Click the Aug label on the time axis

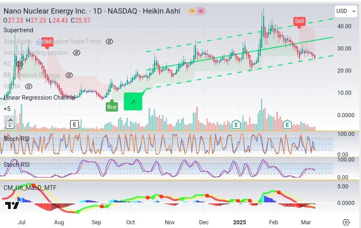coord(59,222)
